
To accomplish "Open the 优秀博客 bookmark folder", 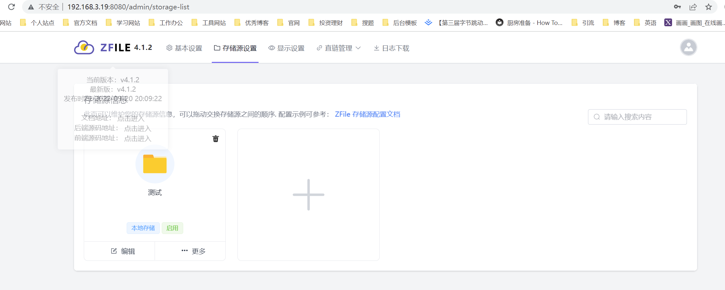I will (252, 23).
